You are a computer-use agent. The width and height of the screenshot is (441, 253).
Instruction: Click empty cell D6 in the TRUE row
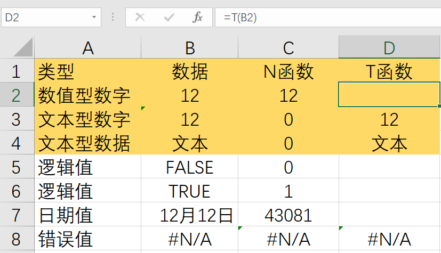[389, 190]
